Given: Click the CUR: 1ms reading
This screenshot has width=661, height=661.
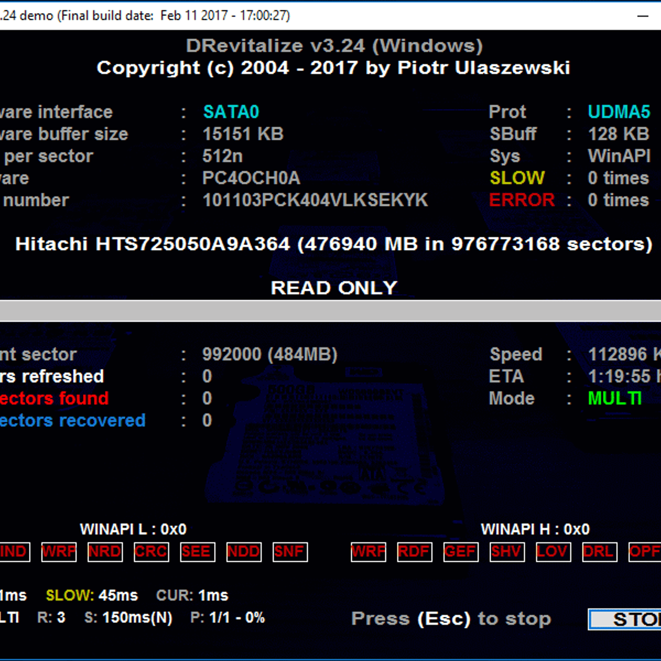Looking at the screenshot, I should point(192,595).
